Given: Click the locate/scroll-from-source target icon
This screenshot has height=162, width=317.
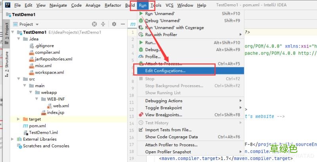Looking at the screenshot, I should [x=94, y=24].
